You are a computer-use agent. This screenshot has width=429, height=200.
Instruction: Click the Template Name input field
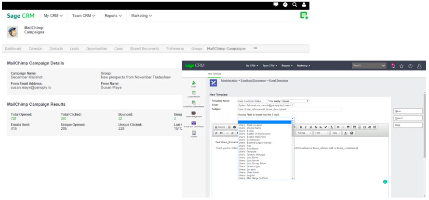pos(252,101)
